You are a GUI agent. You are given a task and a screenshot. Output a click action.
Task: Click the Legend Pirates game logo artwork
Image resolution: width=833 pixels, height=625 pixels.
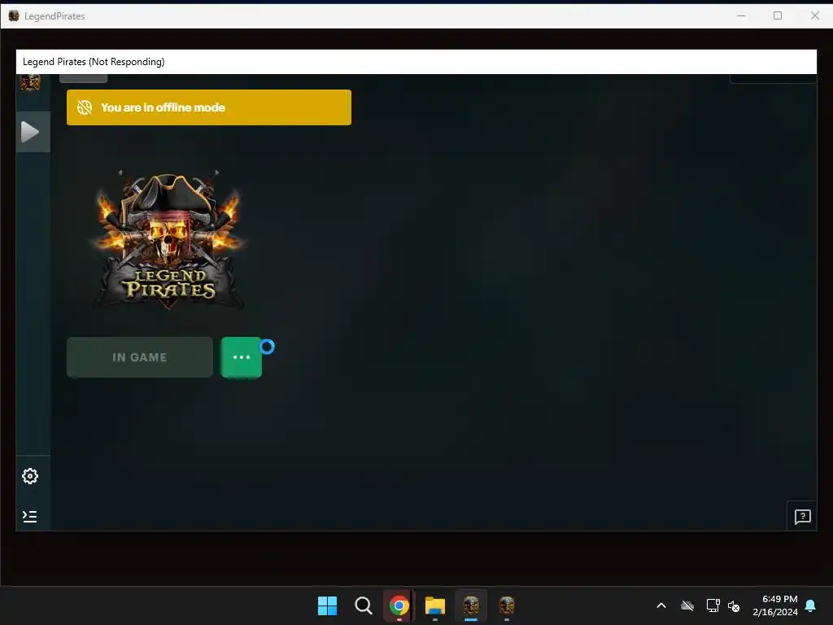[x=169, y=240]
